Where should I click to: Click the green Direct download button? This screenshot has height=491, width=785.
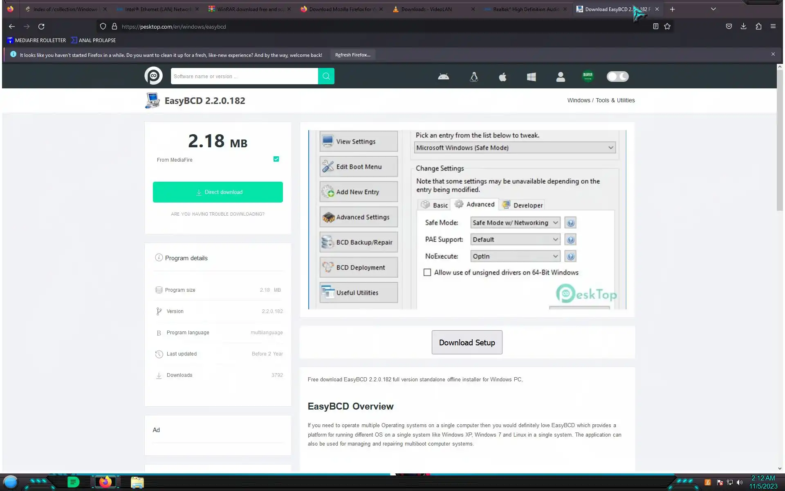pos(218,192)
